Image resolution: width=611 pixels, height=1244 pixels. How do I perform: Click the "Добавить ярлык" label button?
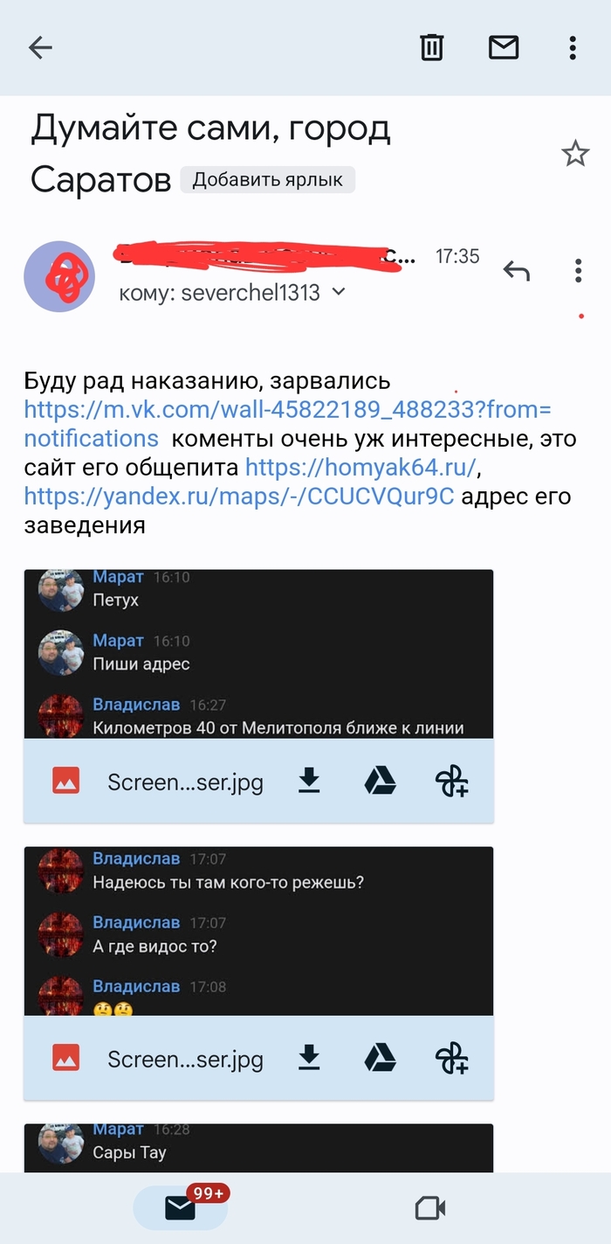coord(268,180)
